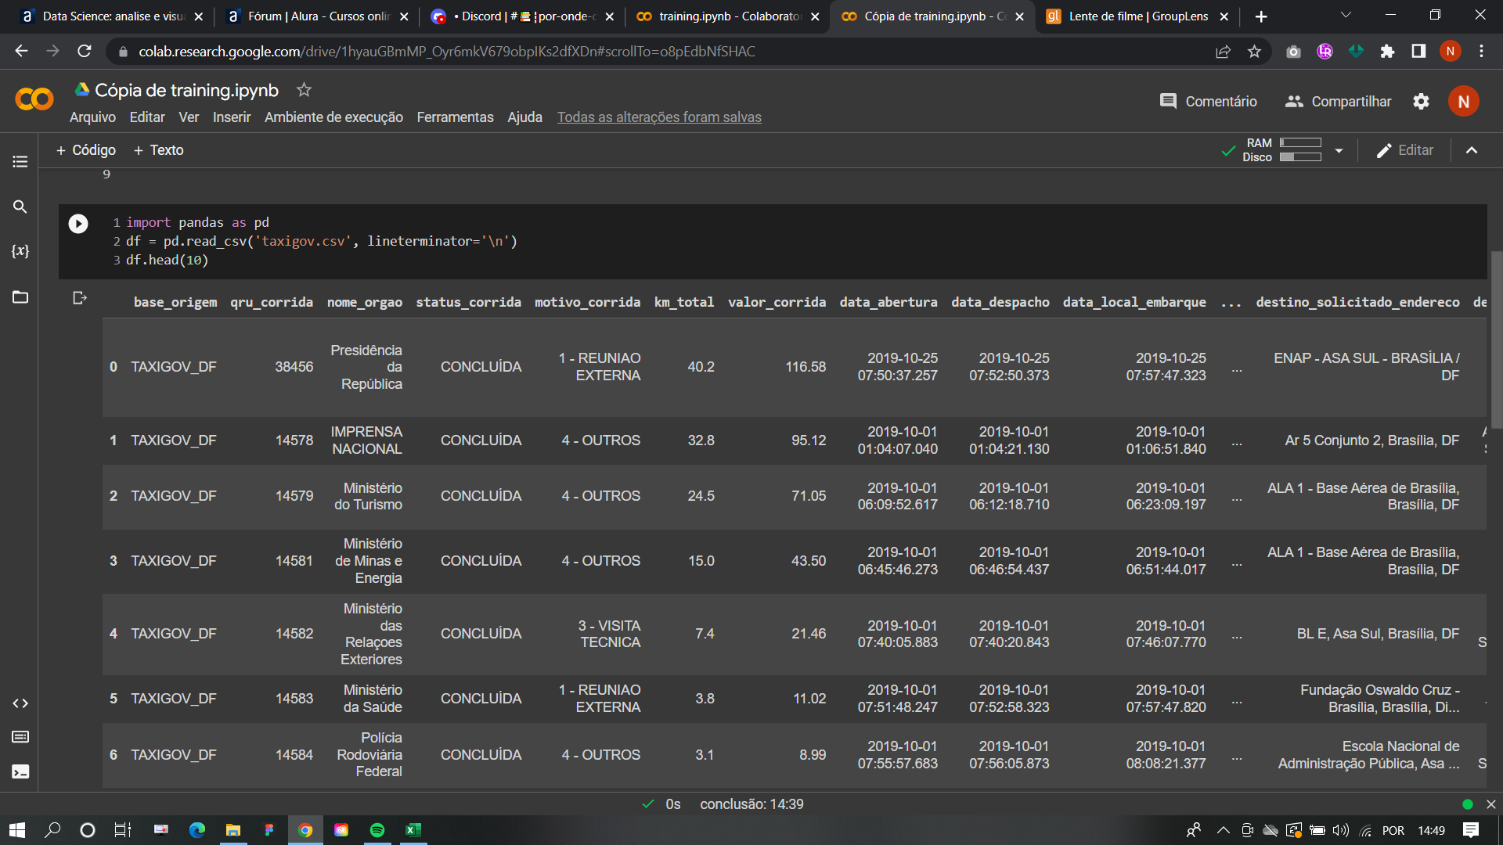The width and height of the screenshot is (1503, 845).
Task: Click the Compartilhar button
Action: pos(1339,102)
